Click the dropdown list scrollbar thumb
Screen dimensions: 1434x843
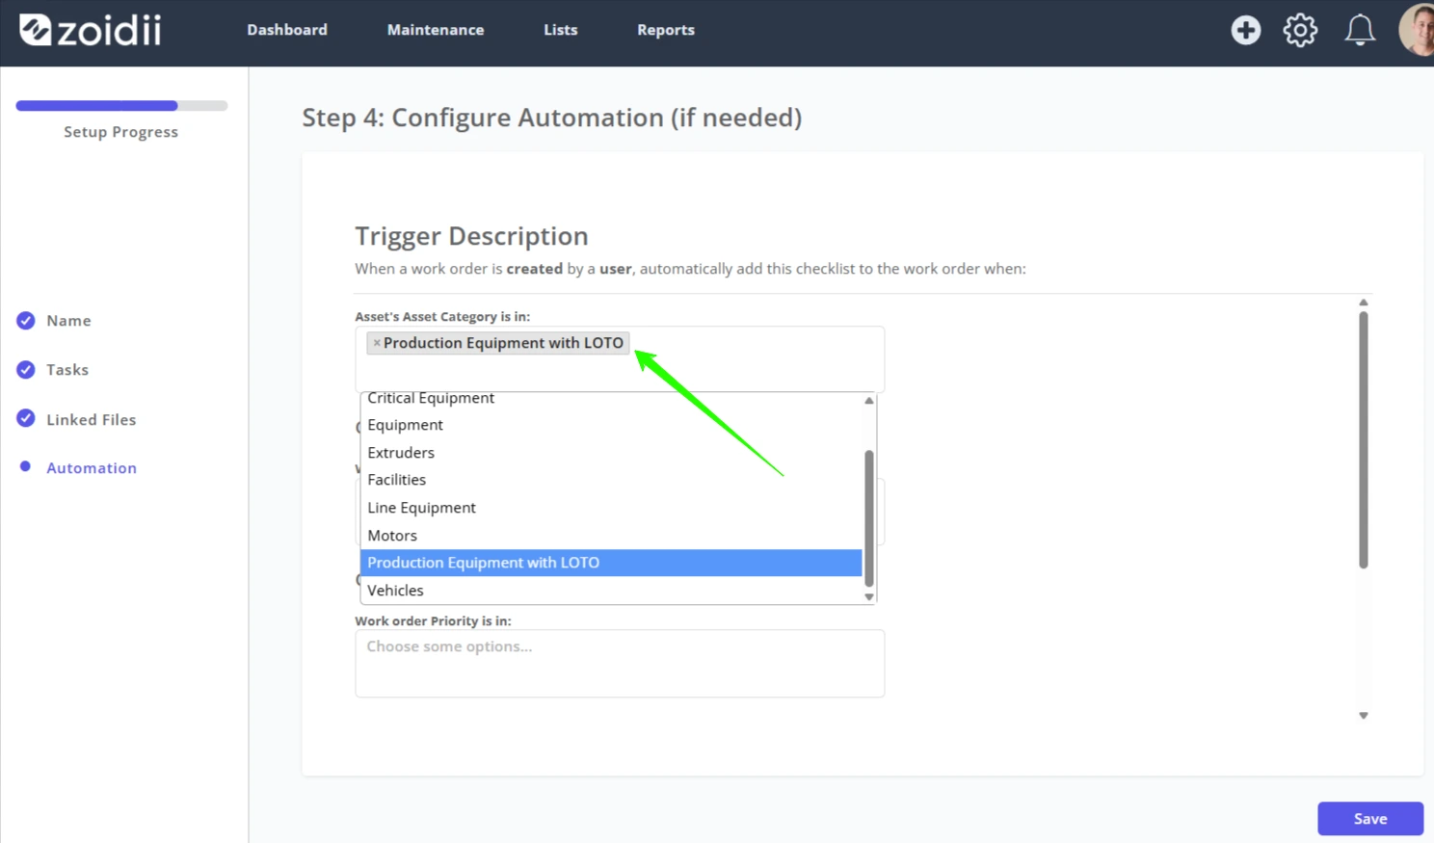tap(869, 518)
